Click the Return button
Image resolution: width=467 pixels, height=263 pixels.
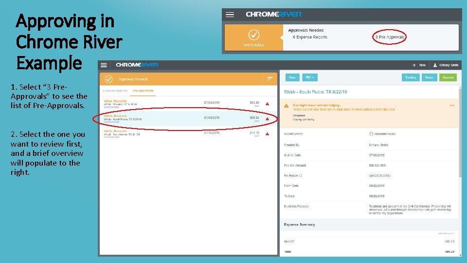point(429,77)
